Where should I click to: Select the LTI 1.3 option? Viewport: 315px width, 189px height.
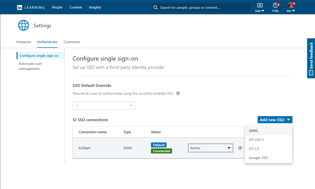[x=254, y=148]
